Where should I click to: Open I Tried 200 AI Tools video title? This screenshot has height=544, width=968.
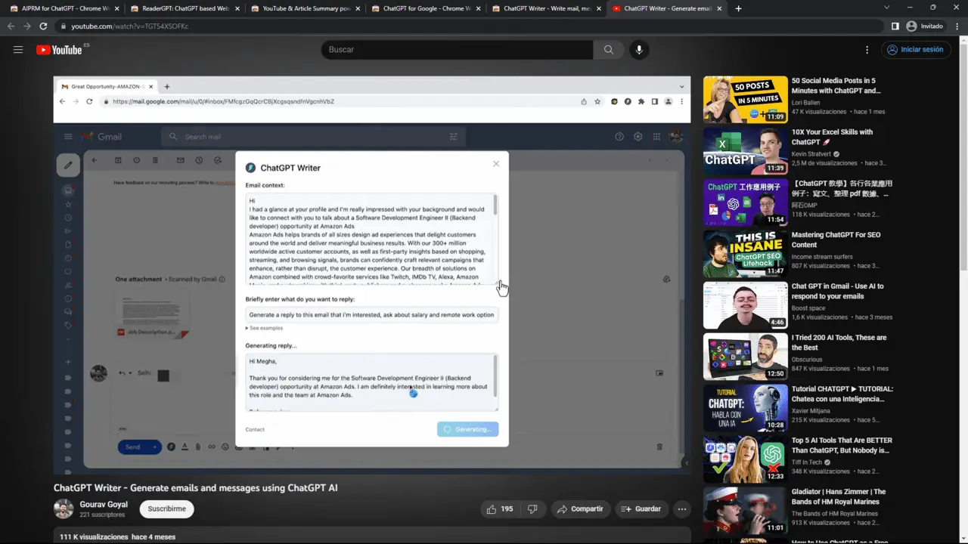click(x=839, y=342)
